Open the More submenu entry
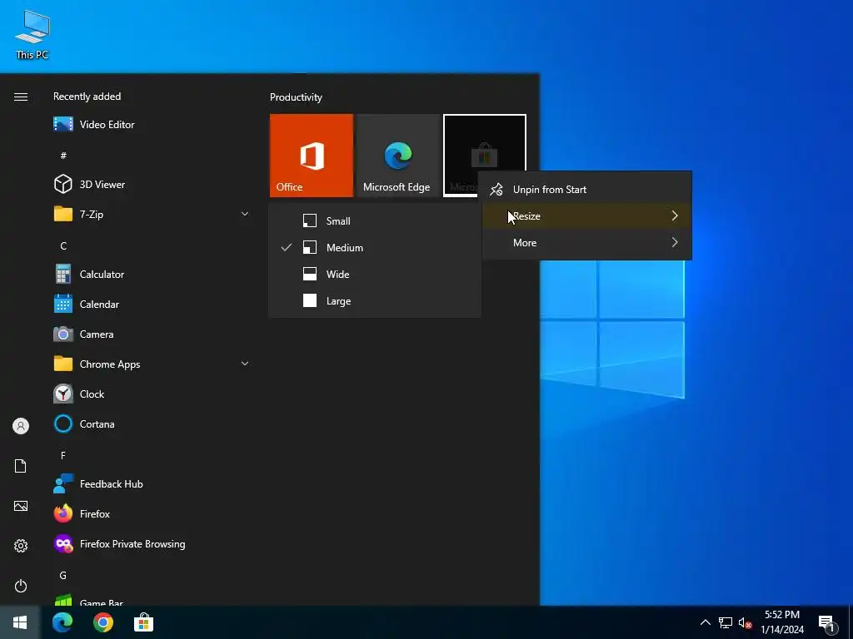Screen dimensions: 853x639 point(587,242)
